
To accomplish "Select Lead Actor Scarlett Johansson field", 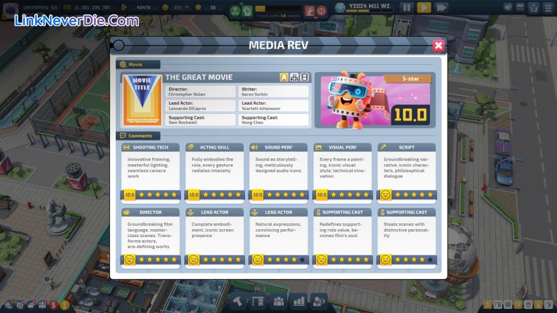I will coord(273,106).
